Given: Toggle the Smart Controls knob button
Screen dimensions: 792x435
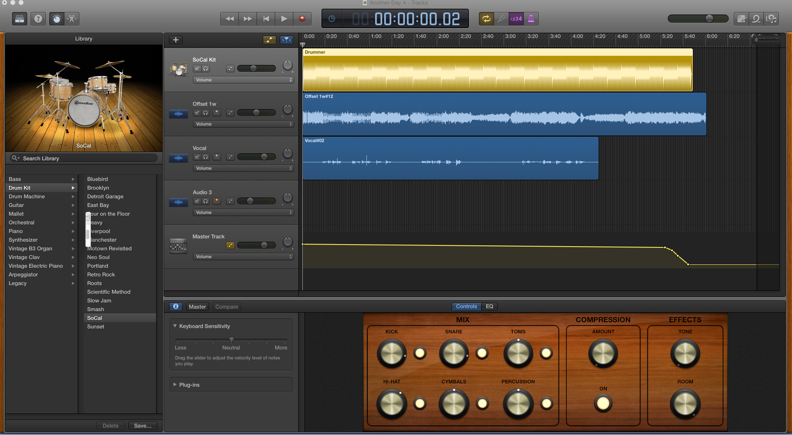Looking at the screenshot, I should point(57,19).
